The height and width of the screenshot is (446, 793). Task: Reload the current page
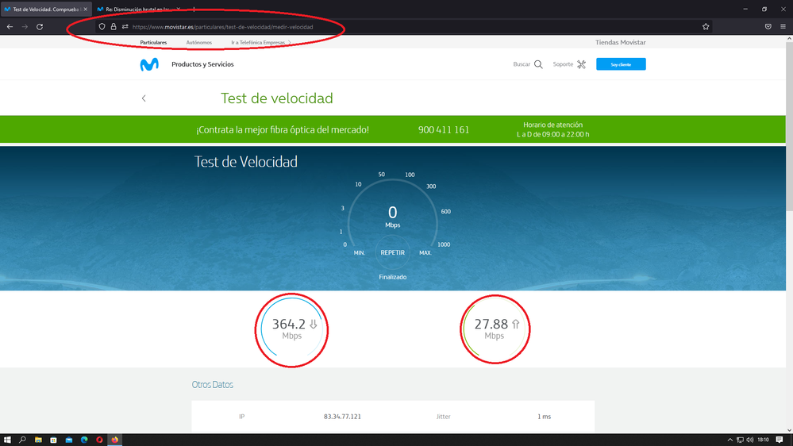click(x=40, y=27)
